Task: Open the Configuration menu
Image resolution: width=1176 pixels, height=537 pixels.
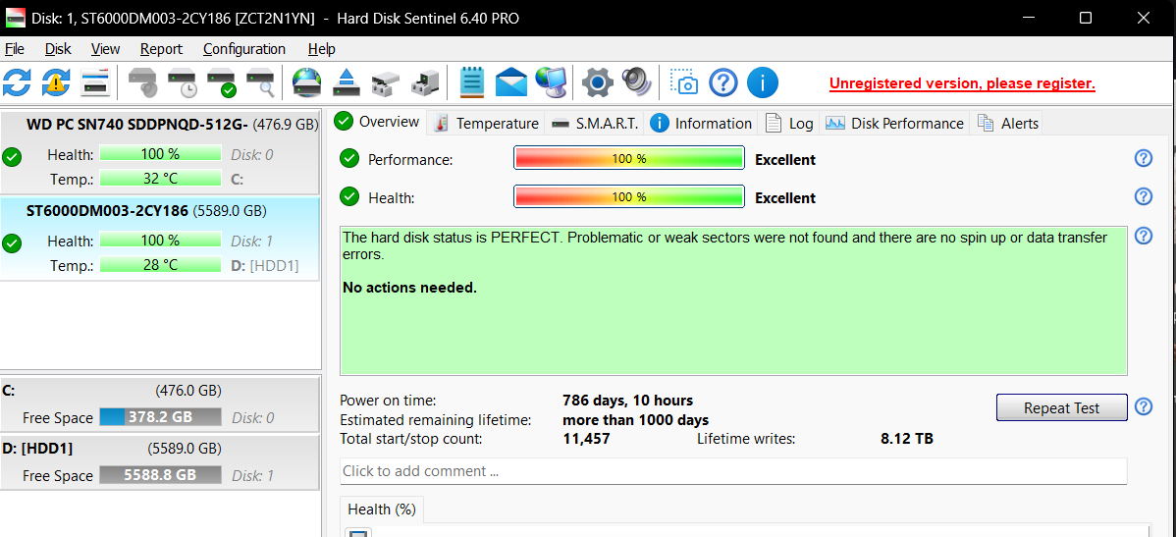Action: point(244,49)
